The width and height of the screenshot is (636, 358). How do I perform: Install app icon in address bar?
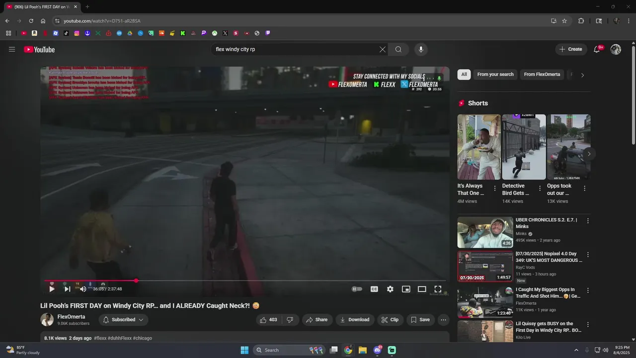(554, 21)
